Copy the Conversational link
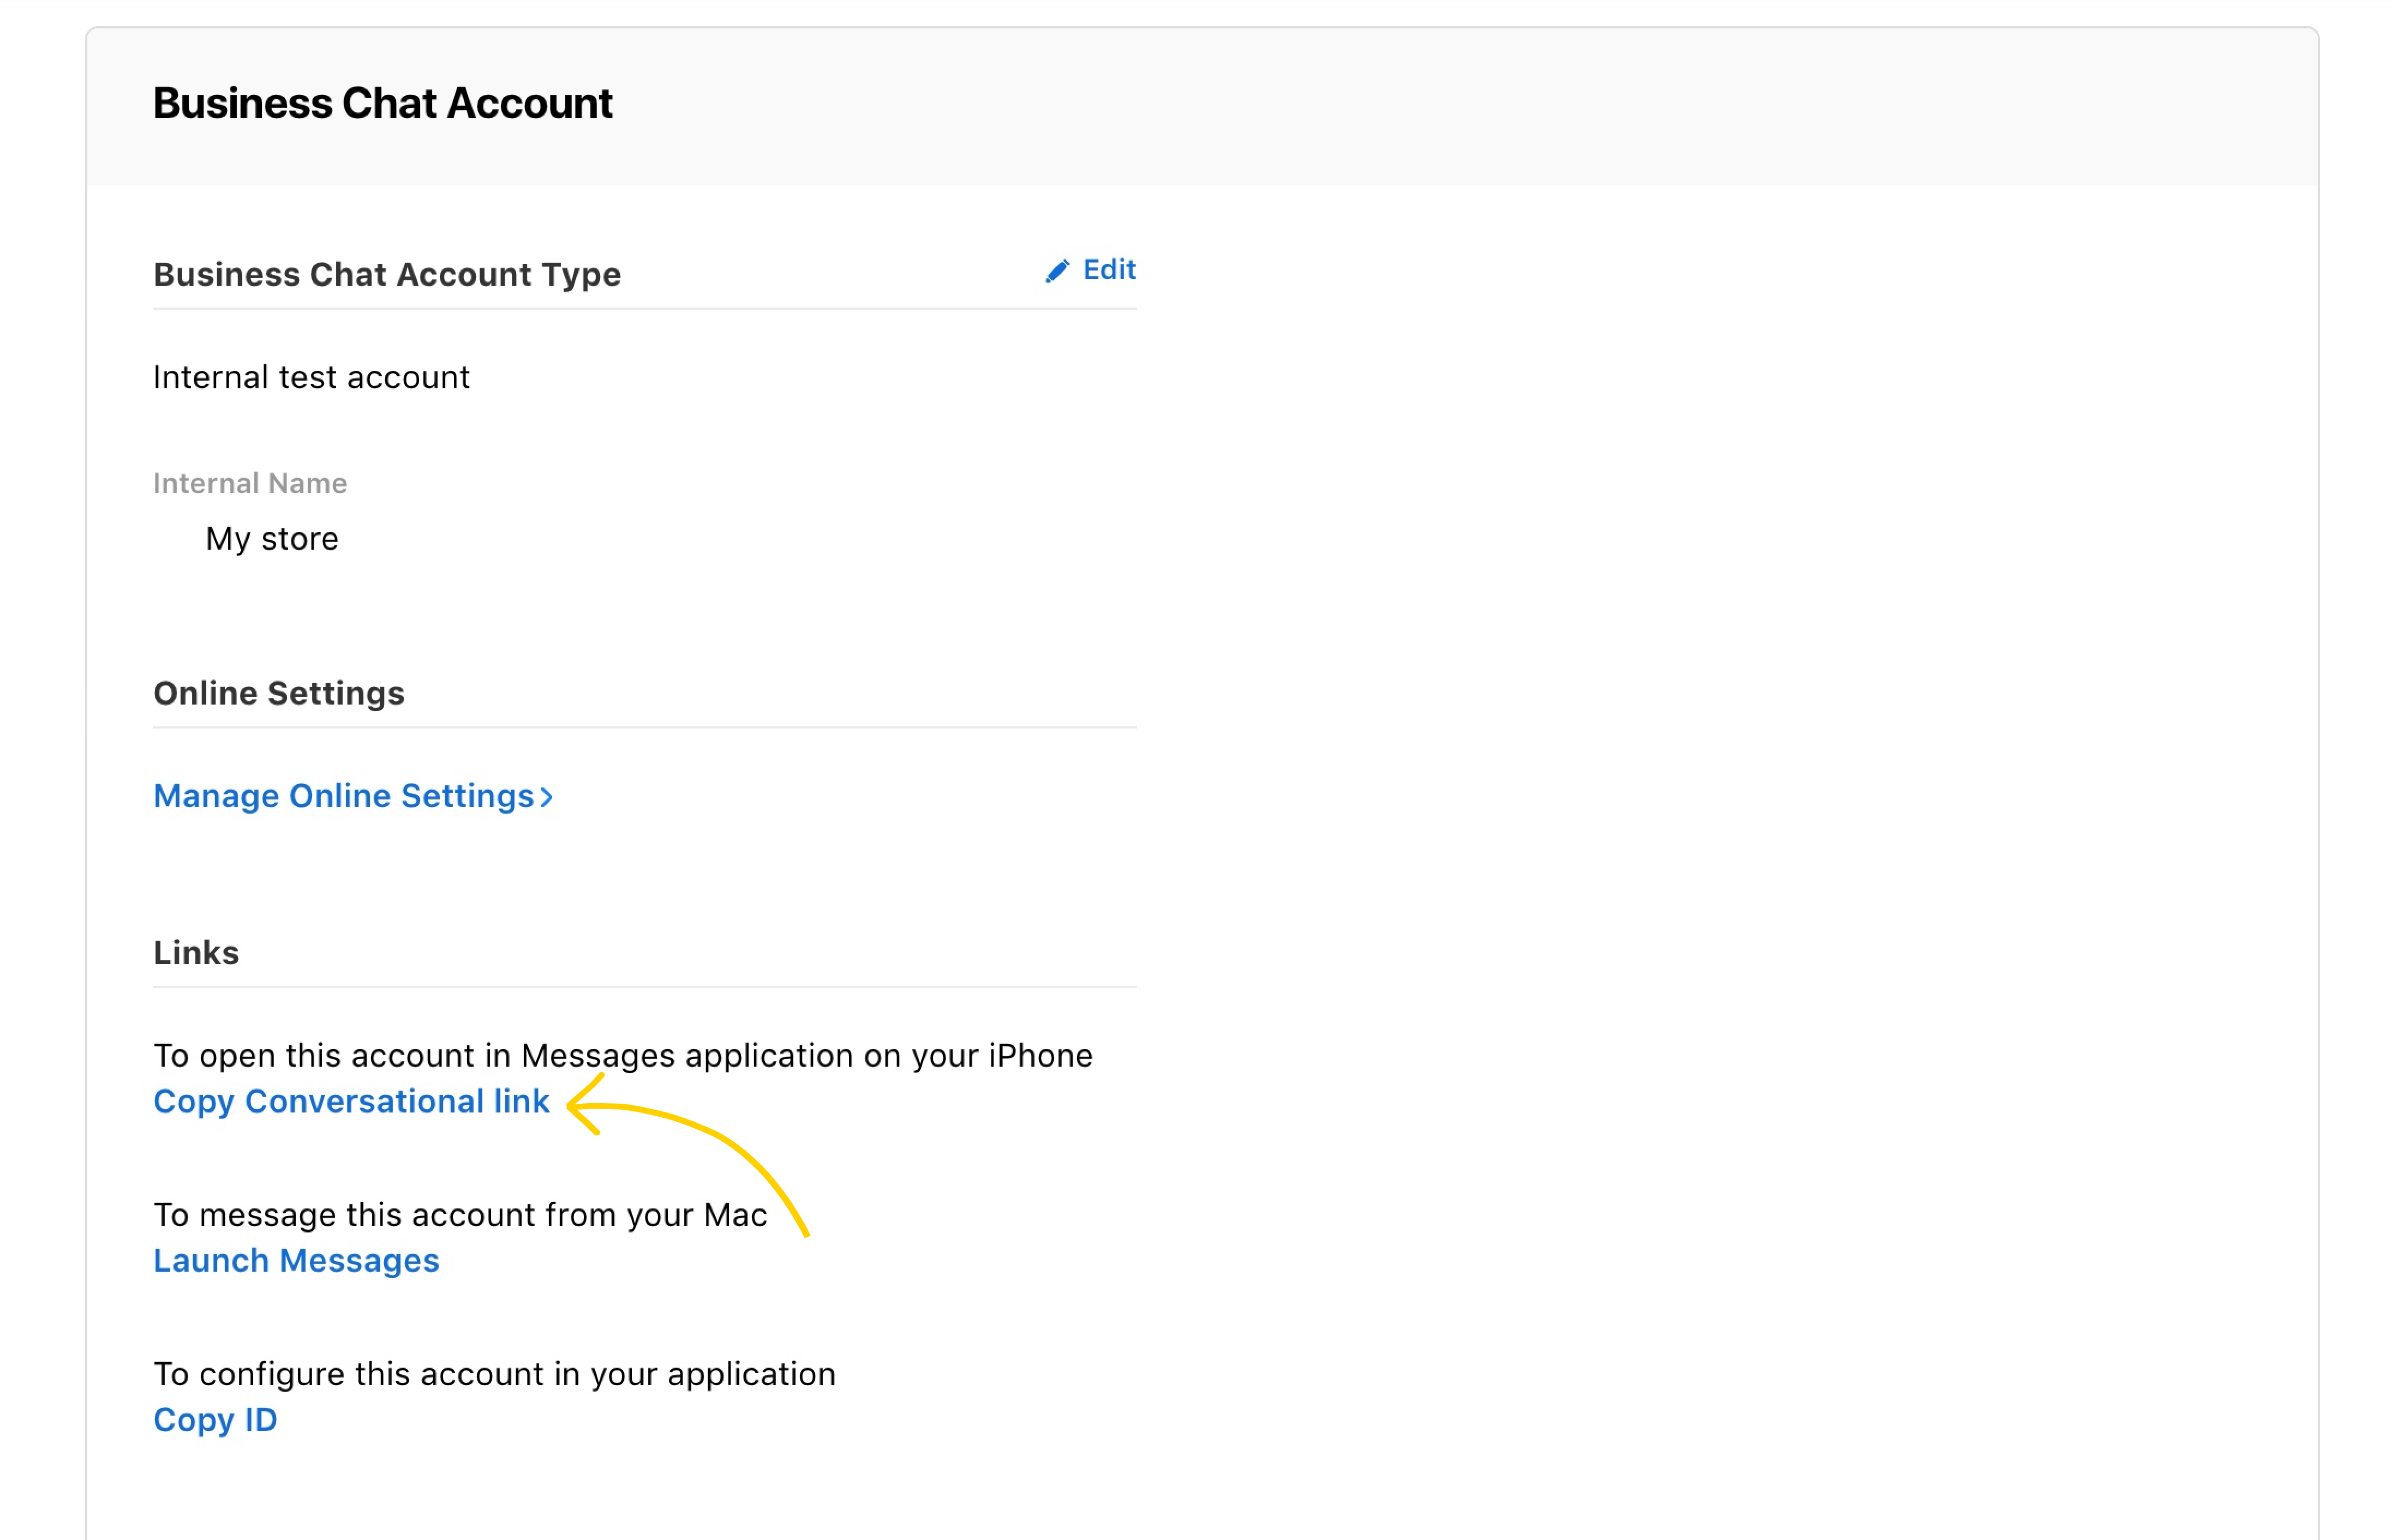The height and width of the screenshot is (1540, 2392). tap(351, 1101)
